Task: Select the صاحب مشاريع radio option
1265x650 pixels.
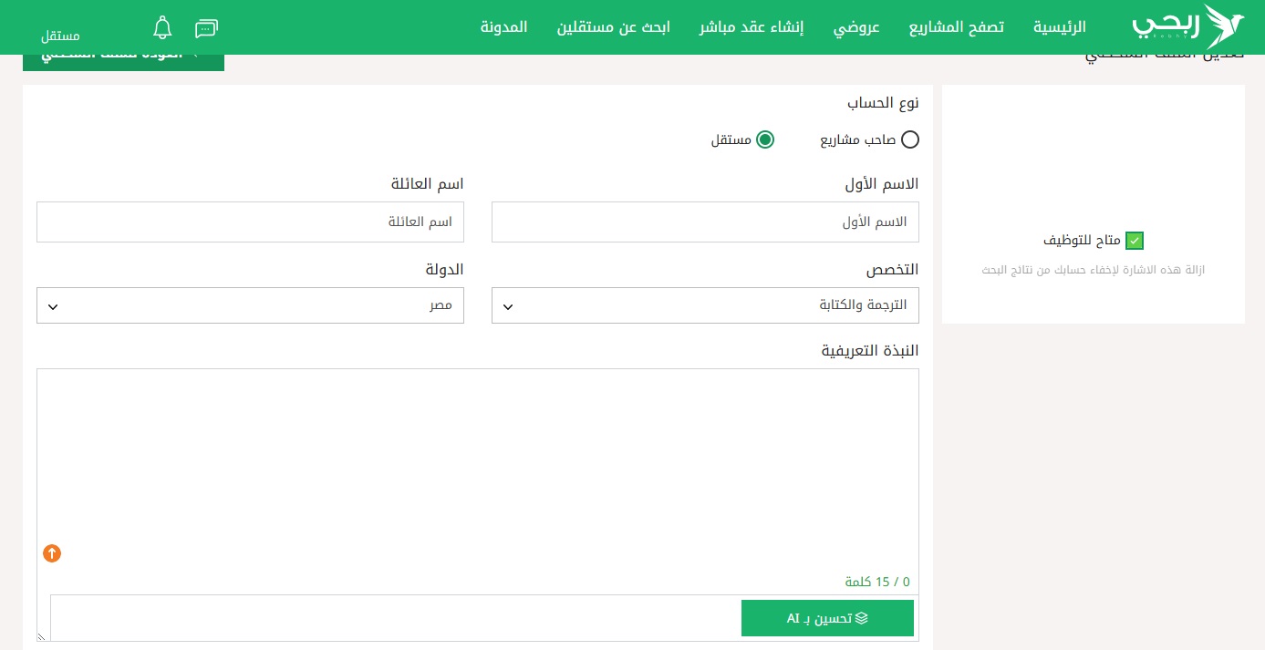Action: [909, 139]
